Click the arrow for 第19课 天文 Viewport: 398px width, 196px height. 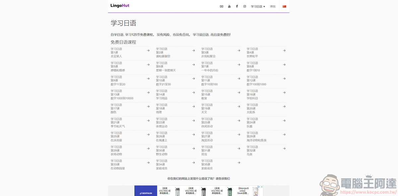coord(239,106)
